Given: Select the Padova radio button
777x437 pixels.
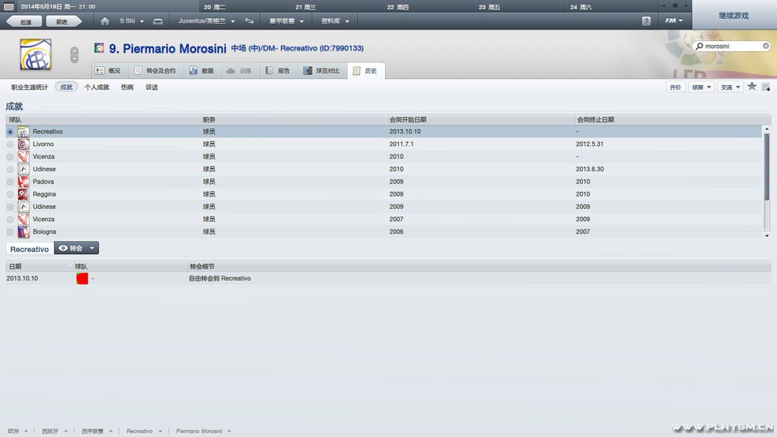Looking at the screenshot, I should click(10, 182).
